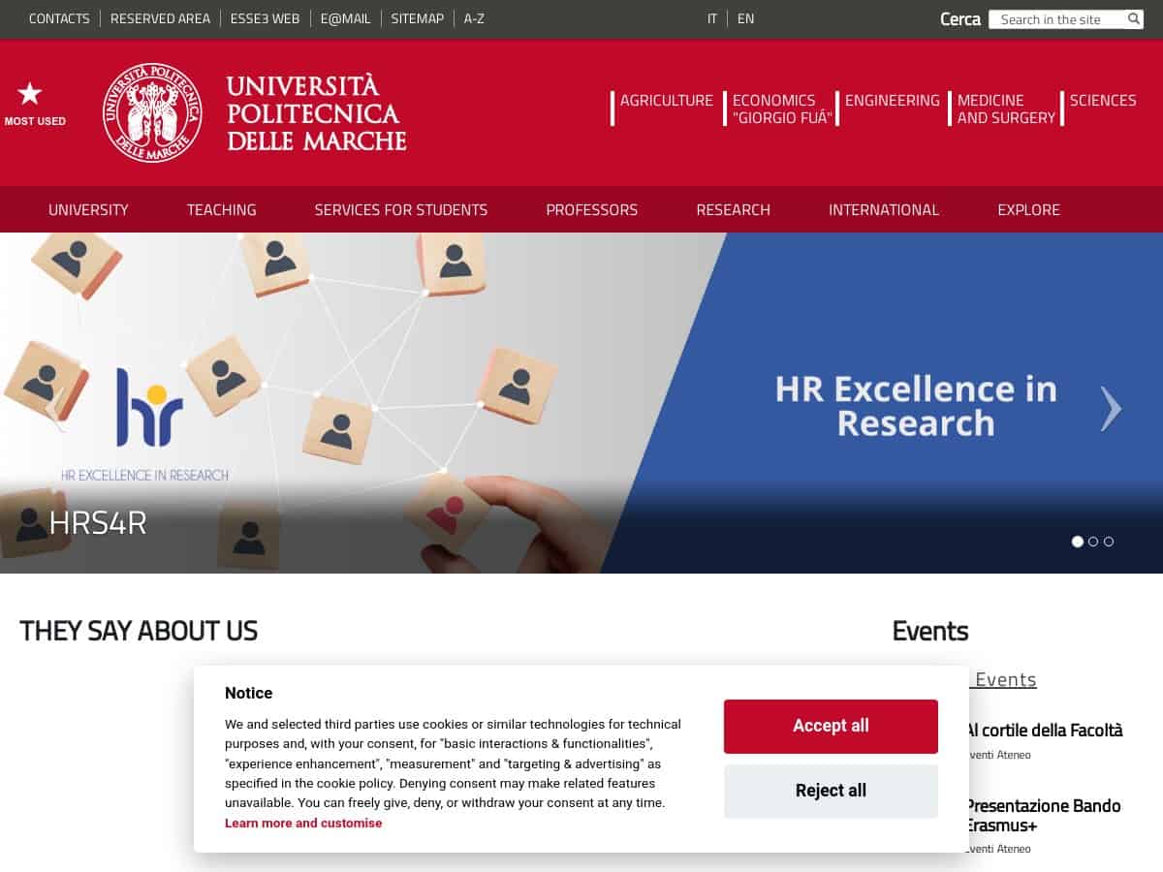
Task: Click the Reject all cookies button
Action: click(831, 791)
